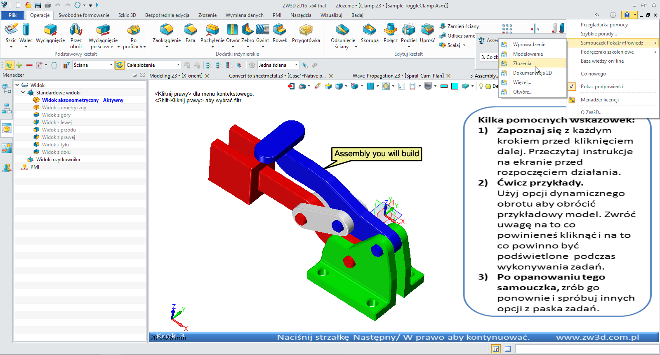The width and height of the screenshot is (660, 355).
Task: Toggle the highlighted filter icon beside Całe złożenie
Action: (120, 65)
